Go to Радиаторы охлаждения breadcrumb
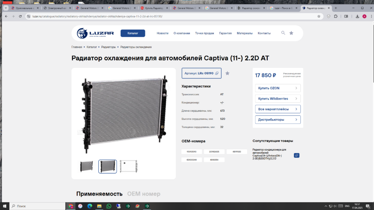 (x=136, y=47)
